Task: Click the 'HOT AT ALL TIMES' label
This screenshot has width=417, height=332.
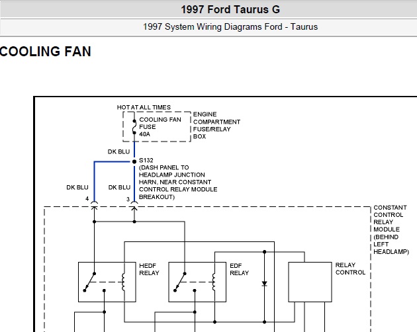Action: [144, 107]
